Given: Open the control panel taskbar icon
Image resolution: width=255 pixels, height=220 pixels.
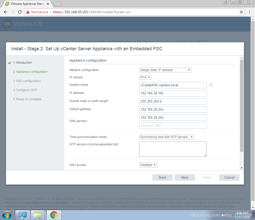Looking at the screenshot, I should (23, 215).
